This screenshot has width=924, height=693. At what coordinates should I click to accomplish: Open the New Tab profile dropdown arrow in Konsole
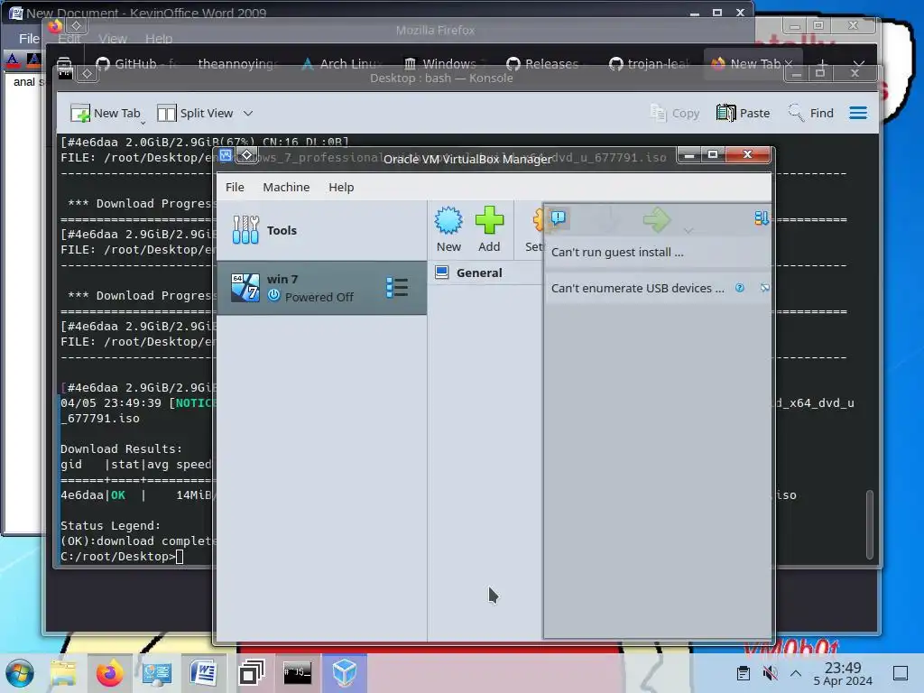pyautogui.click(x=143, y=123)
